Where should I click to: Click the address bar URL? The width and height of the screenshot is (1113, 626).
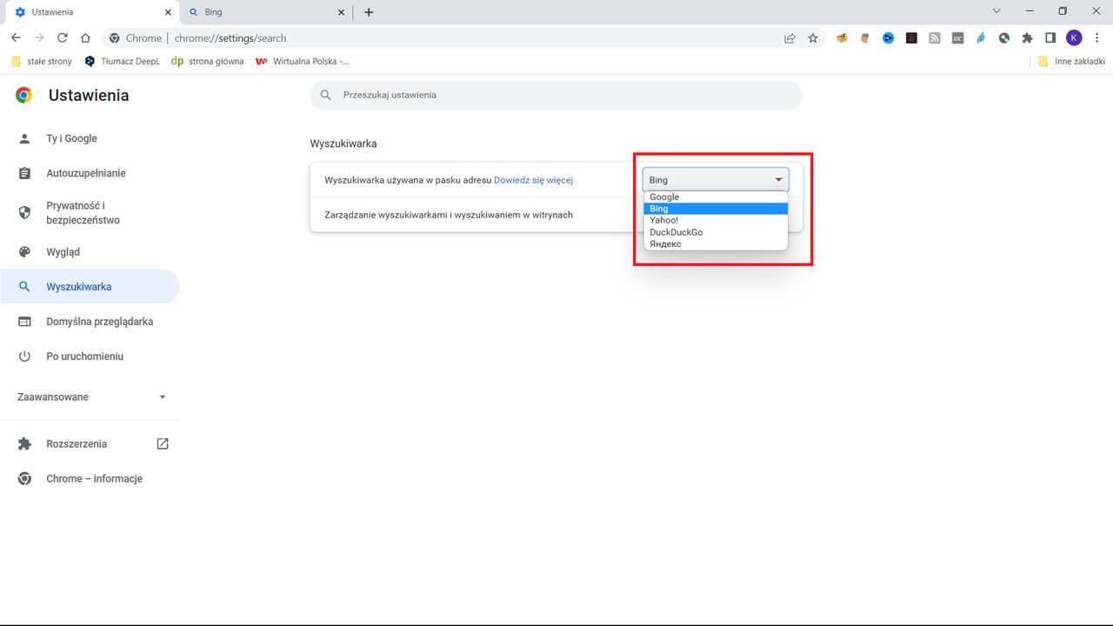(x=230, y=38)
